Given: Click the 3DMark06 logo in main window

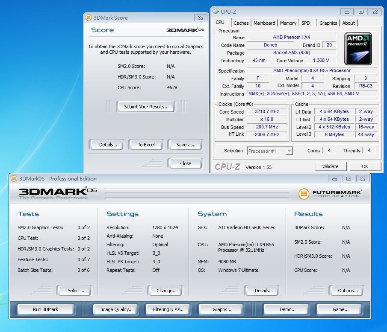Looking at the screenshot, I should point(57,194).
